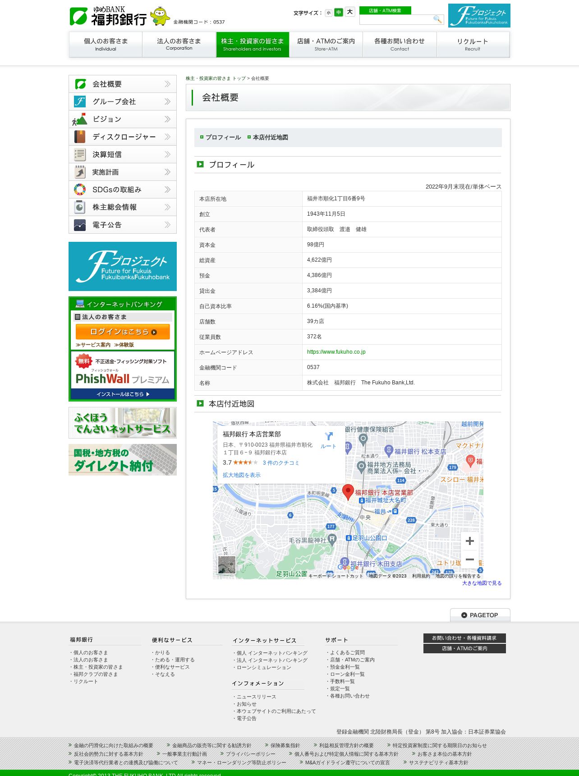Click the 実施計画 notepad icon

pyautogui.click(x=80, y=172)
